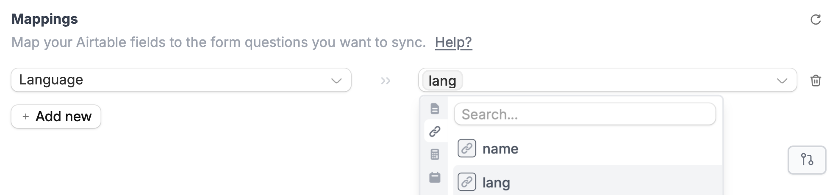Delete the Language mapping with the trash icon
This screenshot has height=195, width=838.
(816, 81)
